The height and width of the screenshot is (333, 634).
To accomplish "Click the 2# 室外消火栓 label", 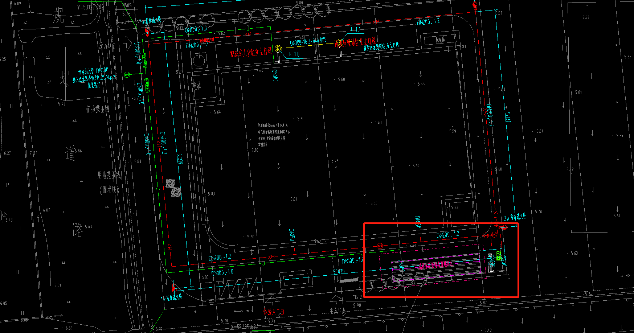I will pos(515,217).
